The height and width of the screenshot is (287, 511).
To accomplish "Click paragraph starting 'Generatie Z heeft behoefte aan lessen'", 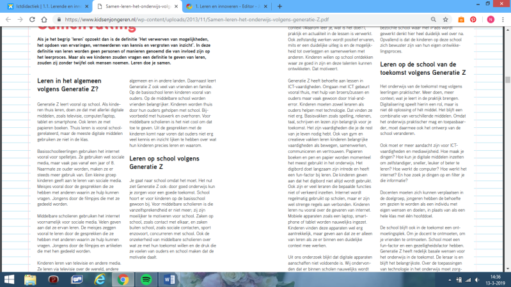I will [x=330, y=163].
